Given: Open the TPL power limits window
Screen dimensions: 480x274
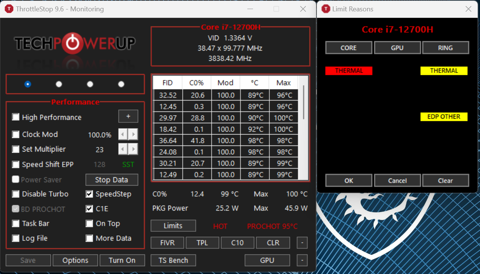Looking at the screenshot, I should pyautogui.click(x=202, y=243).
